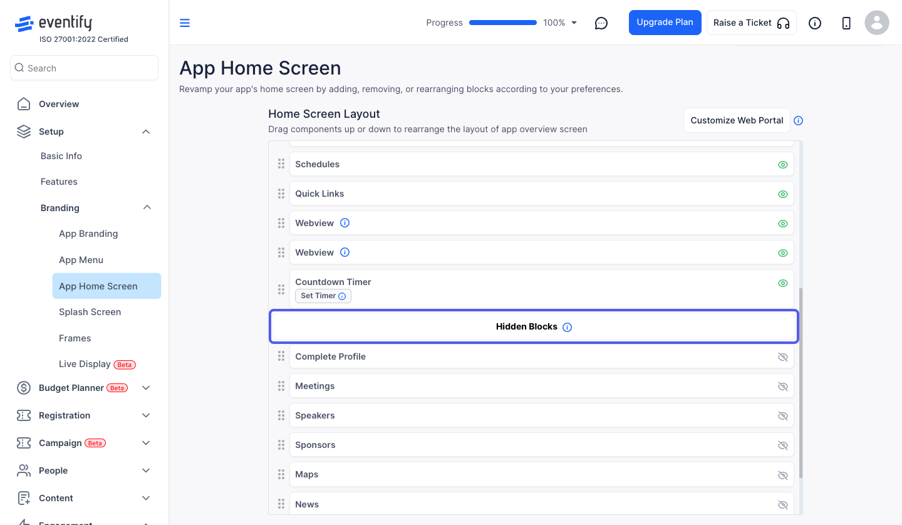Open Frames settings

coord(75,338)
